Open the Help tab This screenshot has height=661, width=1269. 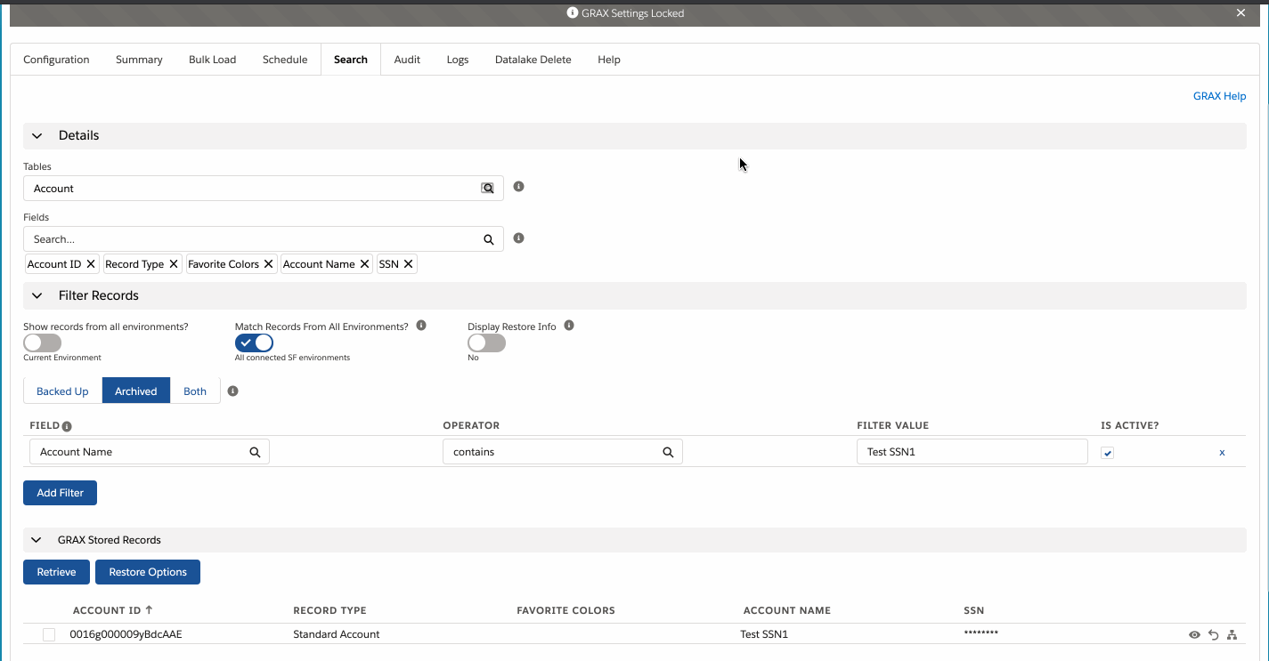(609, 60)
